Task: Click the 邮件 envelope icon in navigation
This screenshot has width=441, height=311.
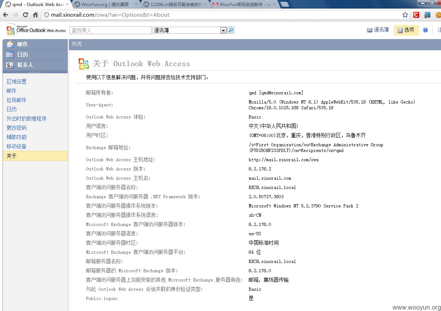Action: point(10,44)
